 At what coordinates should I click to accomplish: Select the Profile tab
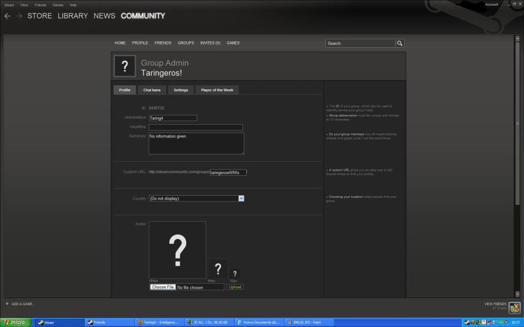tap(125, 90)
